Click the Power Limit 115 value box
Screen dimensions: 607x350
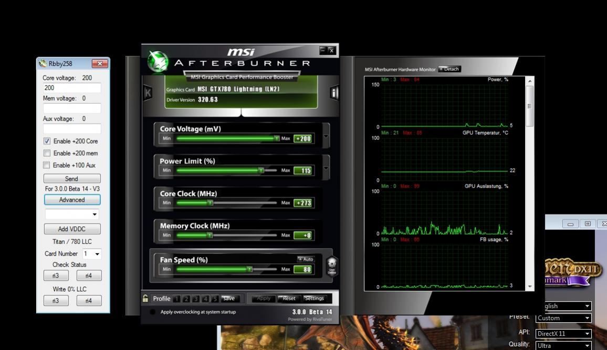tap(303, 171)
